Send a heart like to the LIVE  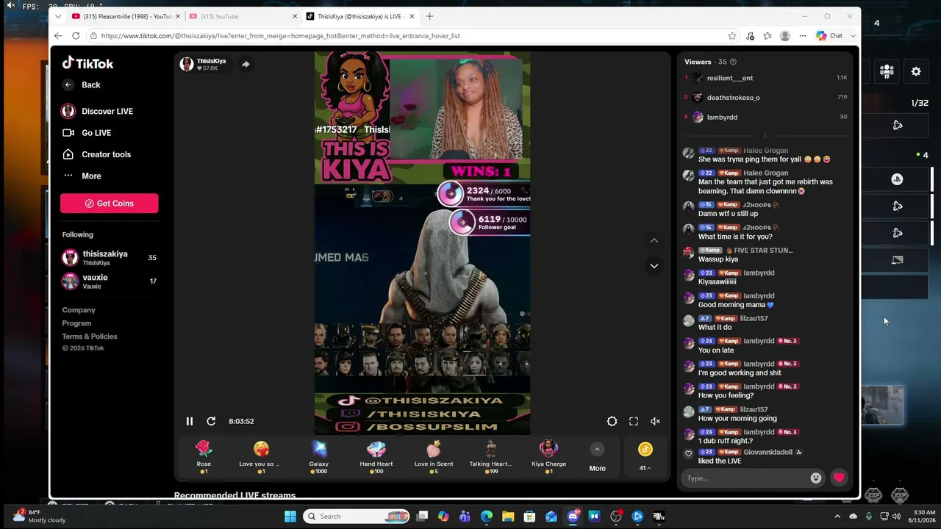[x=839, y=478]
